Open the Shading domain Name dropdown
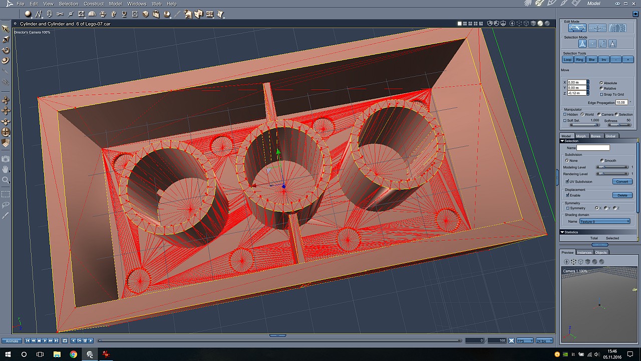Screen dimensions: 641x361 tap(605, 221)
